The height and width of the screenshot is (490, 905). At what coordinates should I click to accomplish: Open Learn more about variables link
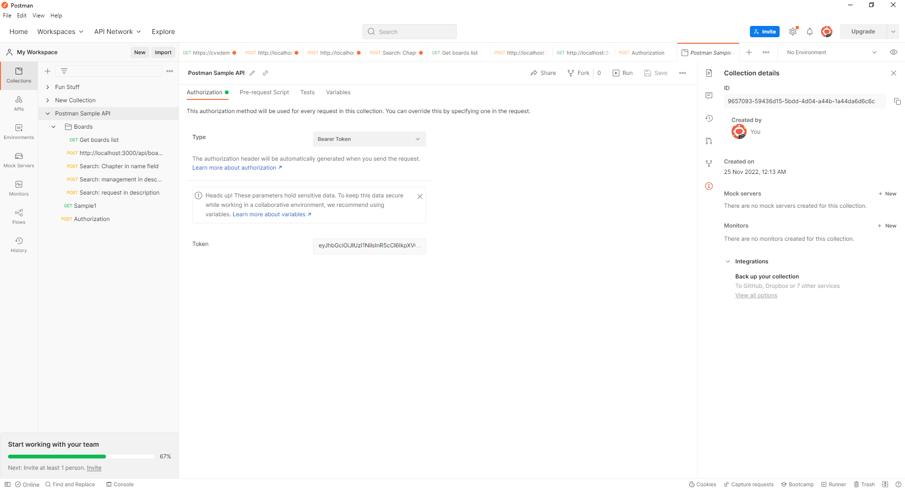point(272,214)
